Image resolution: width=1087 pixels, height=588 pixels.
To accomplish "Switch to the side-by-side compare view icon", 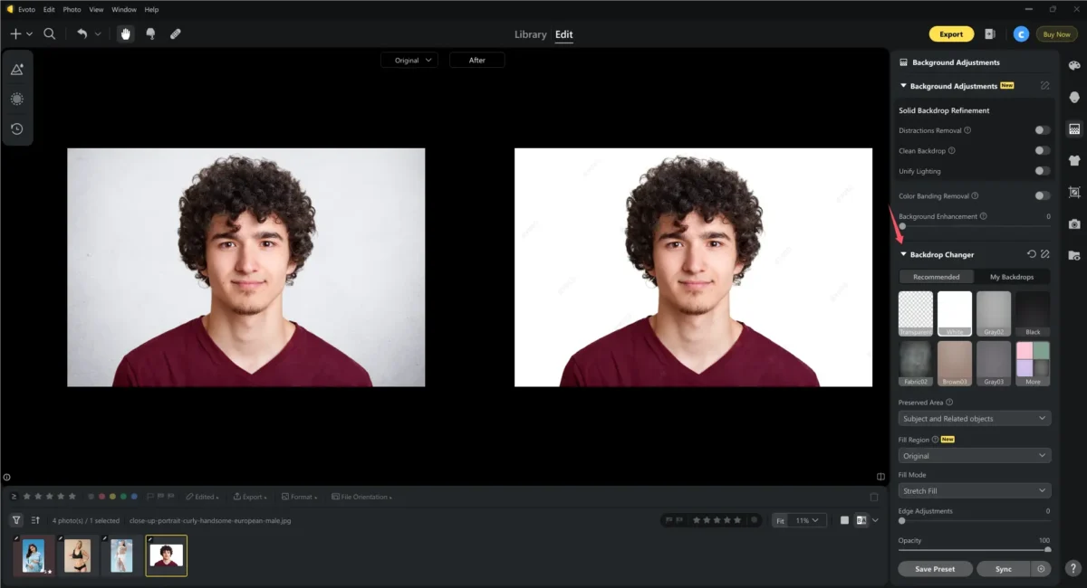I will coord(861,520).
